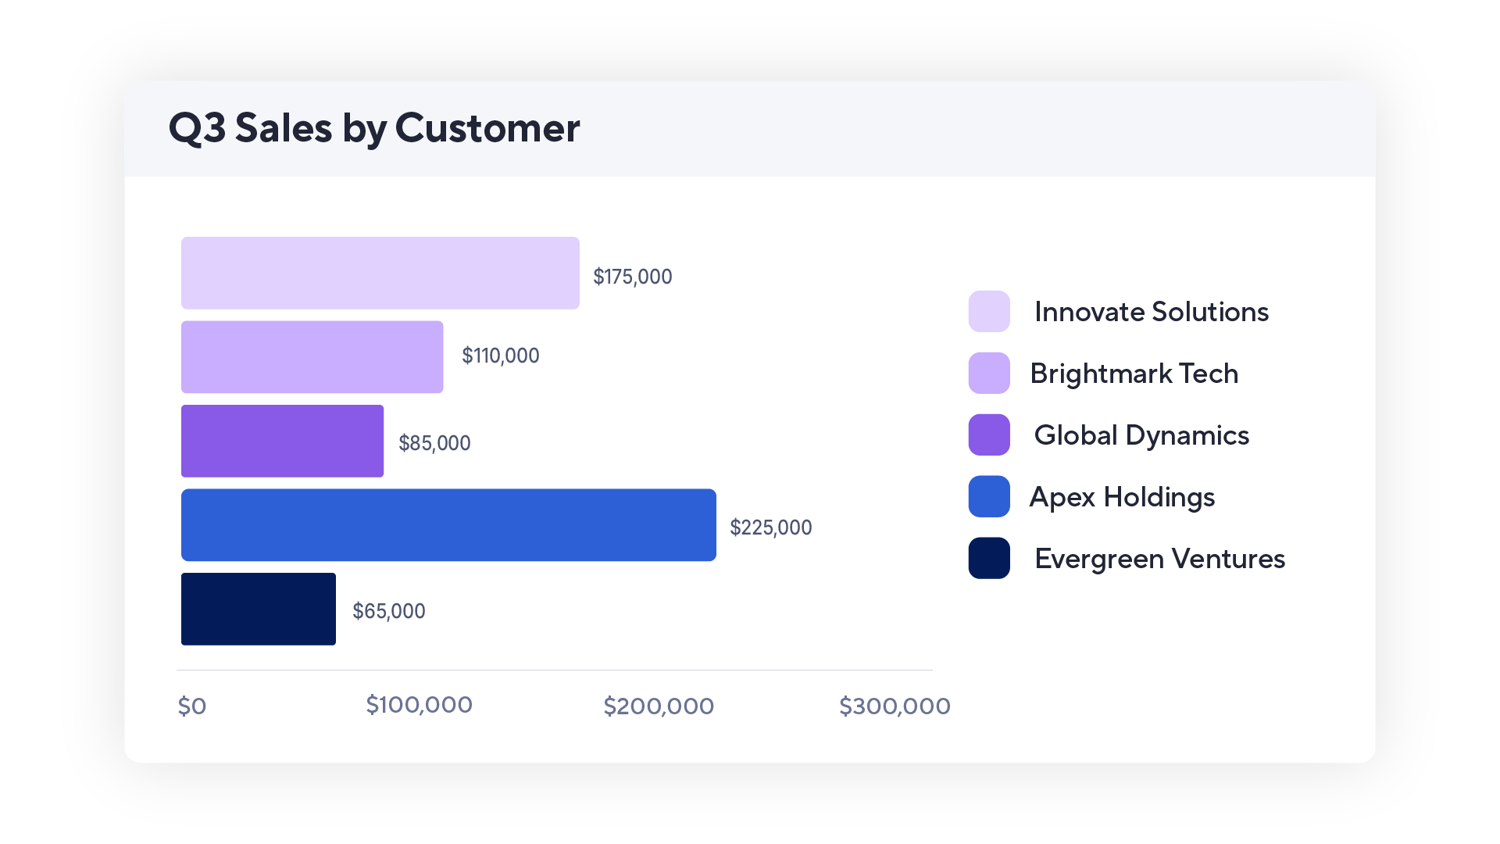1500x844 pixels.
Task: Click the darkest navy swatch in the legend
Action: tap(988, 559)
